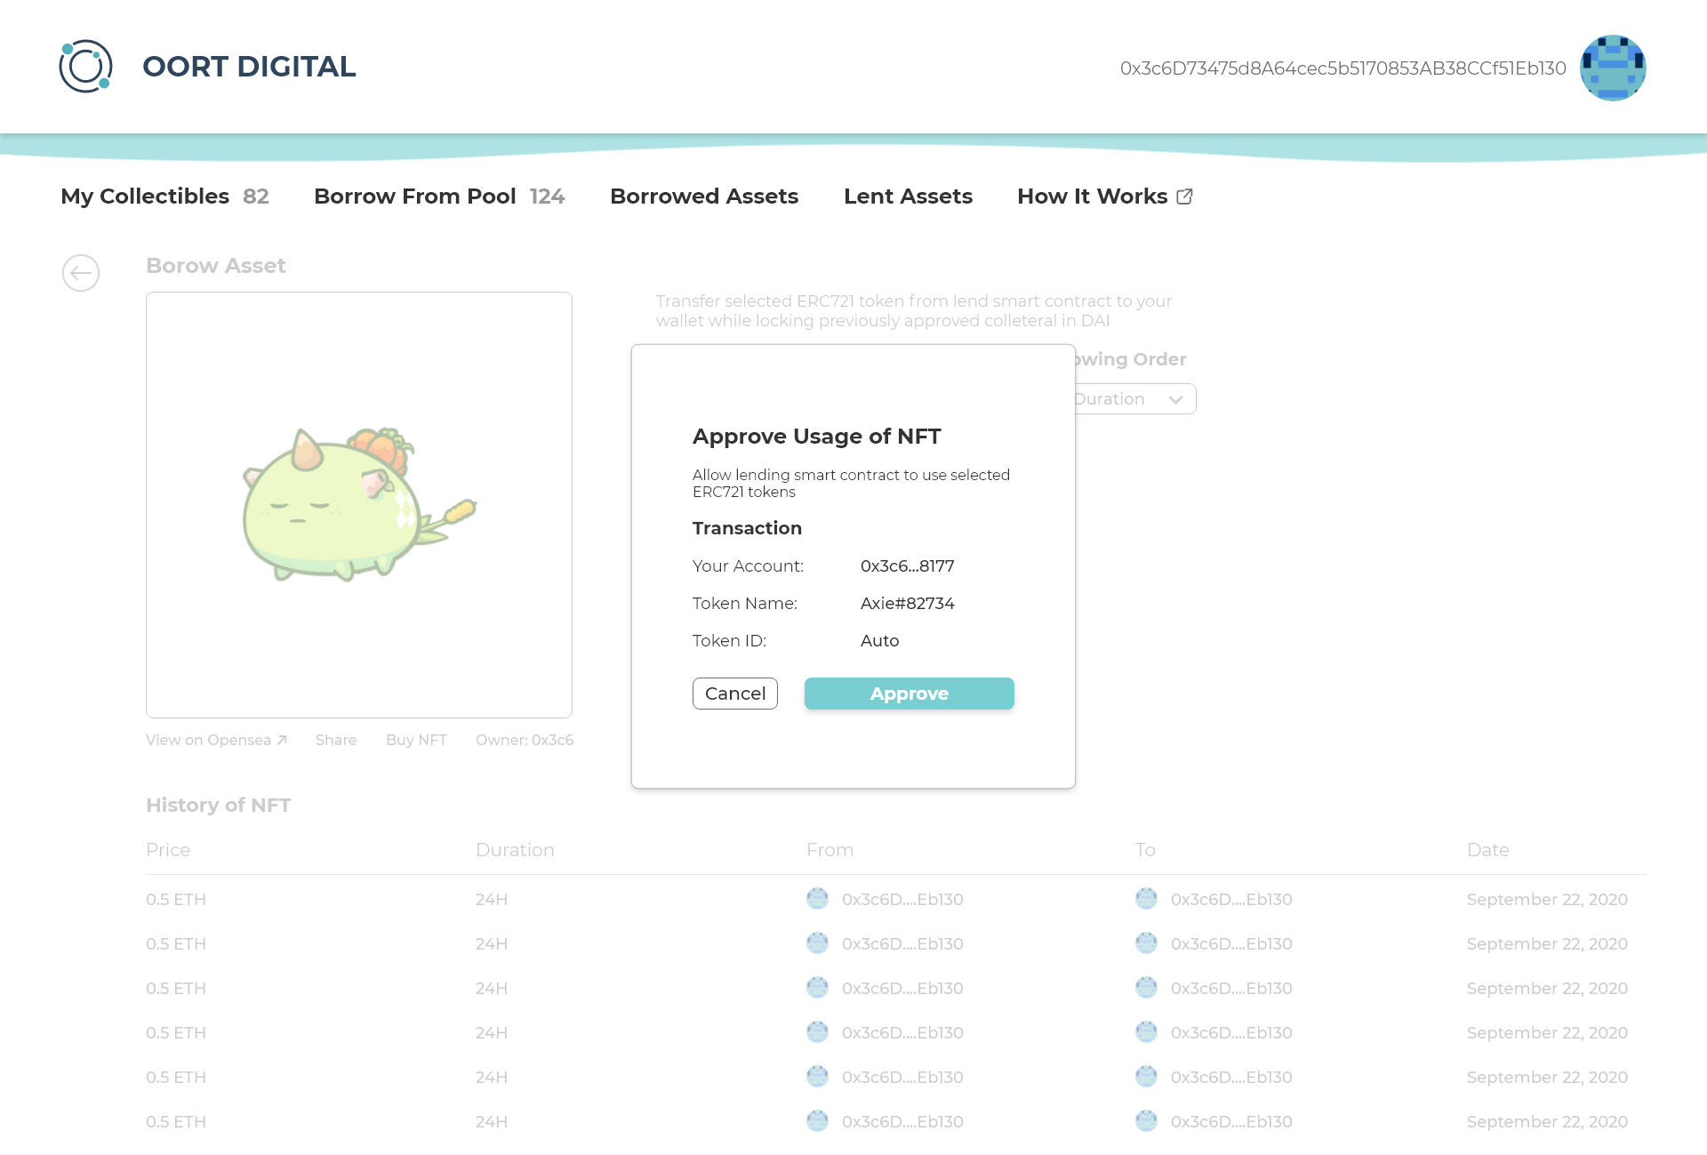Image resolution: width=1707 pixels, height=1155 pixels.
Task: Click the Owner: 0x3c6 link
Action: point(525,740)
